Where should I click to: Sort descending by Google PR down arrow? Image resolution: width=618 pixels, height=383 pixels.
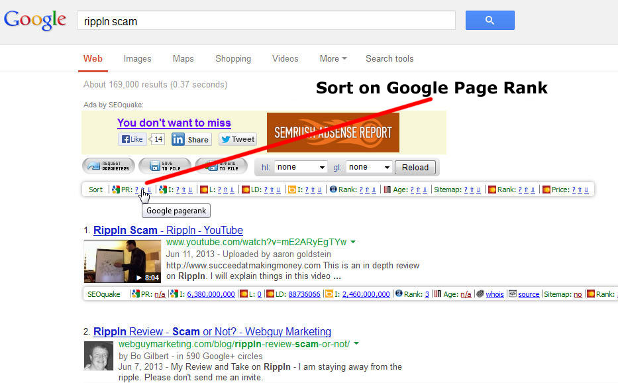[x=149, y=190]
